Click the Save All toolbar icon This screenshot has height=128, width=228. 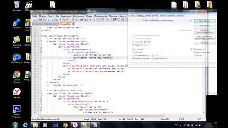click(44, 20)
